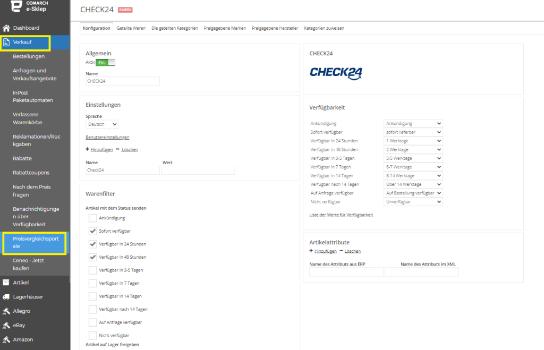This screenshot has height=350, width=544.
Task: Click the CHECK24 logo image
Action: (x=336, y=73)
